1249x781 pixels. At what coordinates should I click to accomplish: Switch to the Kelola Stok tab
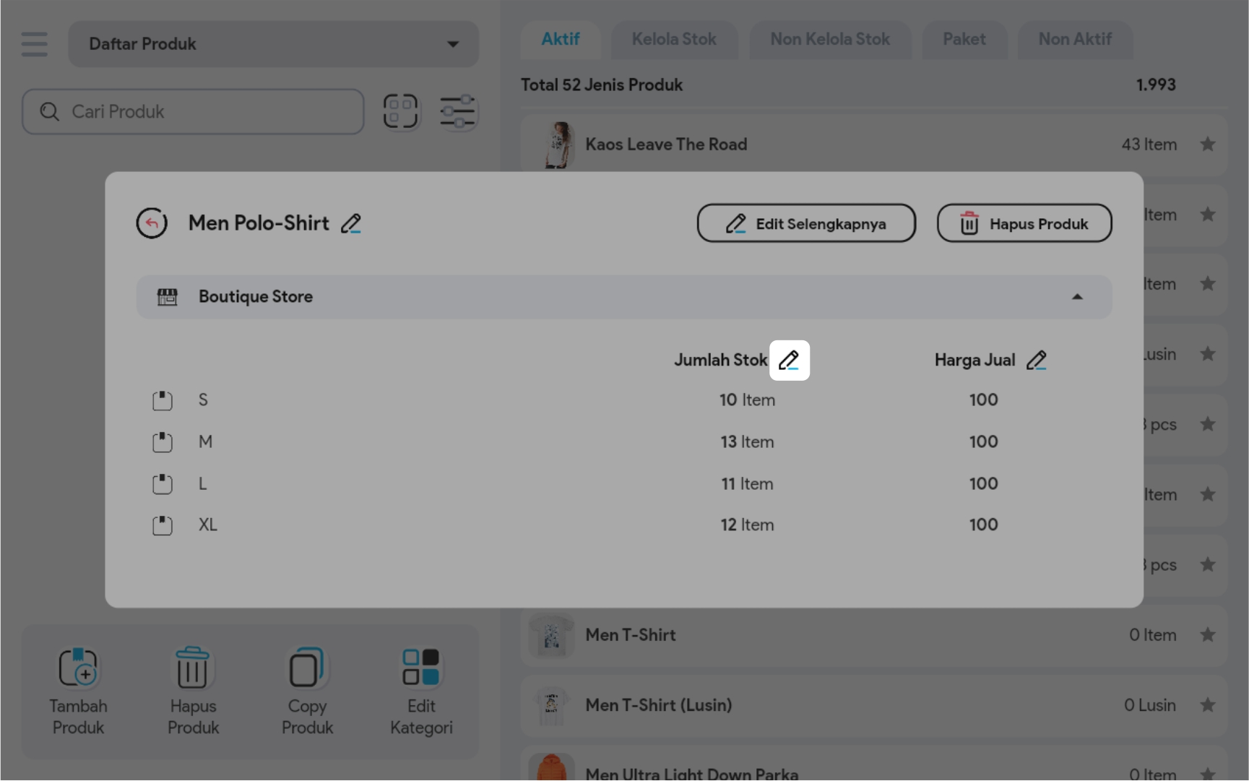click(x=673, y=40)
